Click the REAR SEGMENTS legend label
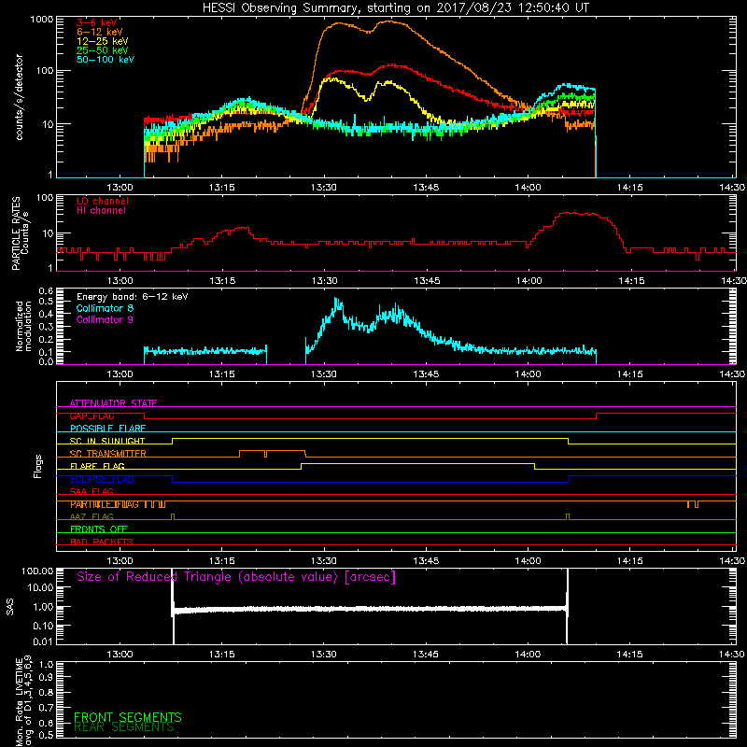 pyautogui.click(x=124, y=727)
